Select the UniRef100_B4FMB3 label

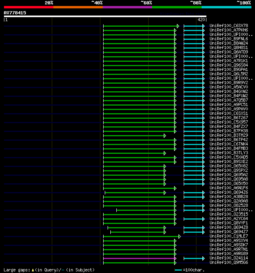tap(229, 148)
